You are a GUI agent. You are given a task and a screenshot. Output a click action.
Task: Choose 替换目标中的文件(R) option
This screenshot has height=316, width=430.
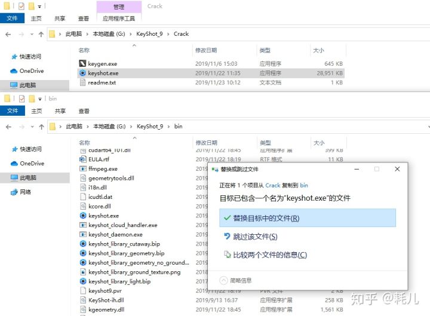(x=308, y=218)
